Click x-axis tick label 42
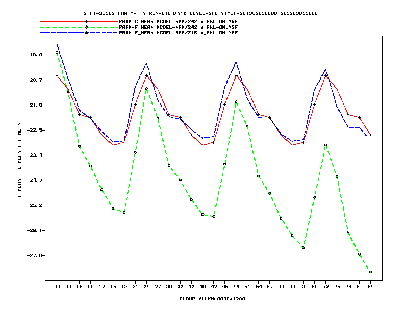Screen dimensions: 404x312 [214, 287]
